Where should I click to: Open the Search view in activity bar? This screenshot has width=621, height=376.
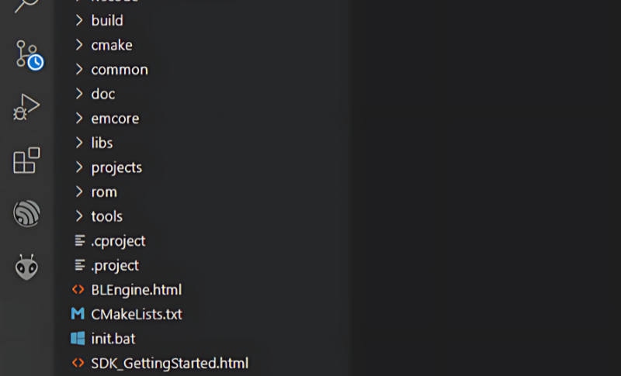pyautogui.click(x=25, y=6)
